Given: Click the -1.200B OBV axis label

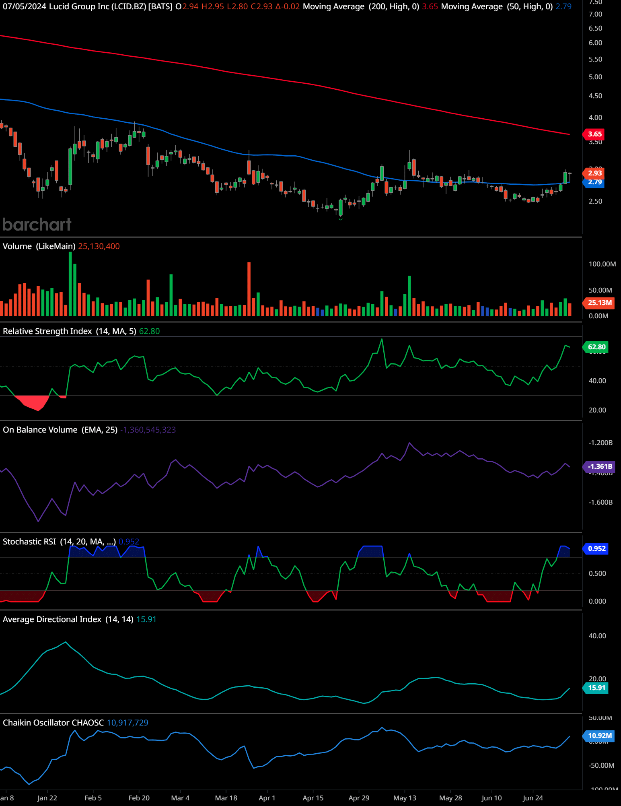Looking at the screenshot, I should click(x=600, y=443).
